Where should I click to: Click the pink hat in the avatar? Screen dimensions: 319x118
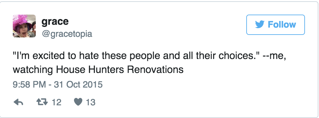click(x=22, y=21)
